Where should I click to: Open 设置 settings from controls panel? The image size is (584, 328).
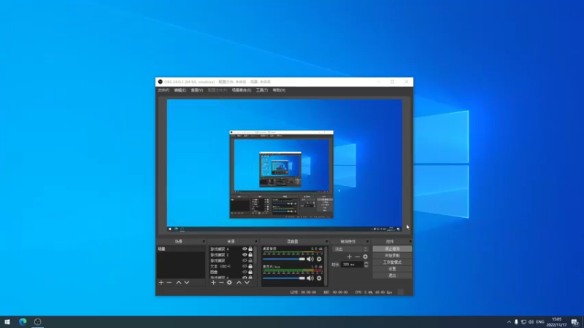pos(392,269)
